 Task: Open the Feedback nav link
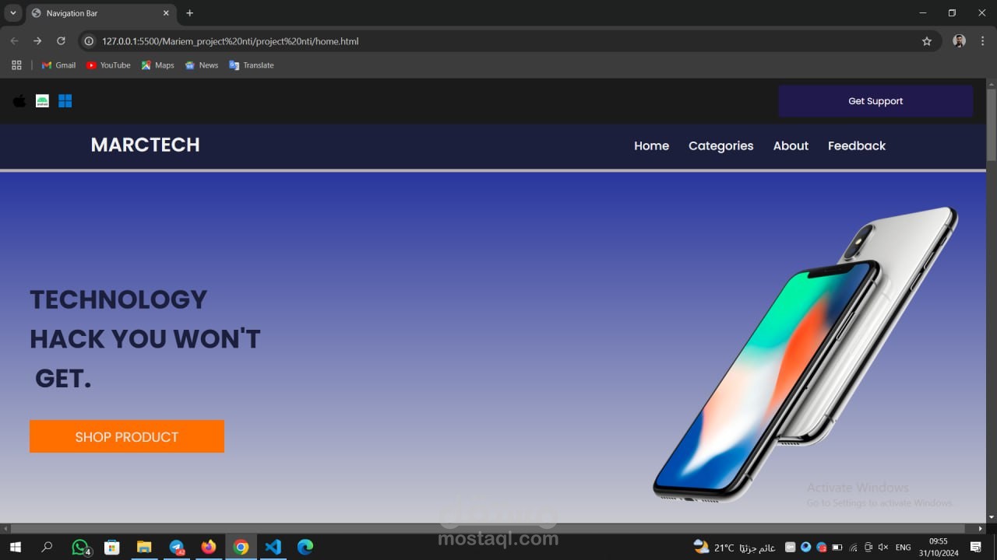[857, 145]
